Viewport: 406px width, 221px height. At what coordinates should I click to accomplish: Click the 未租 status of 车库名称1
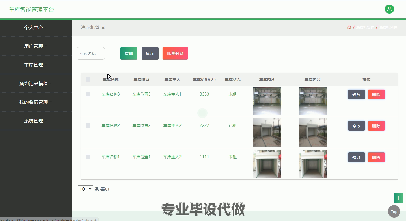pyautogui.click(x=233, y=157)
